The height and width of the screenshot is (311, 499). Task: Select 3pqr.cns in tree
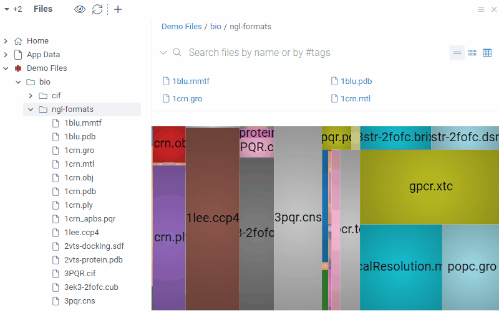(80, 300)
